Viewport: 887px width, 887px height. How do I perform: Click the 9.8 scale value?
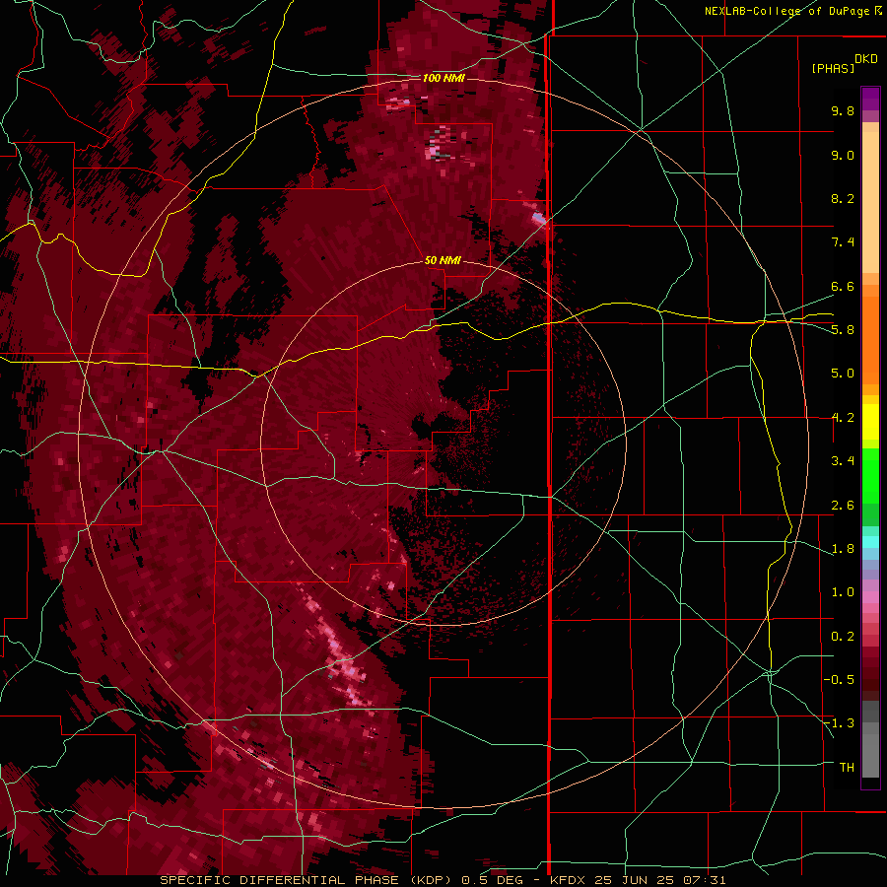843,110
